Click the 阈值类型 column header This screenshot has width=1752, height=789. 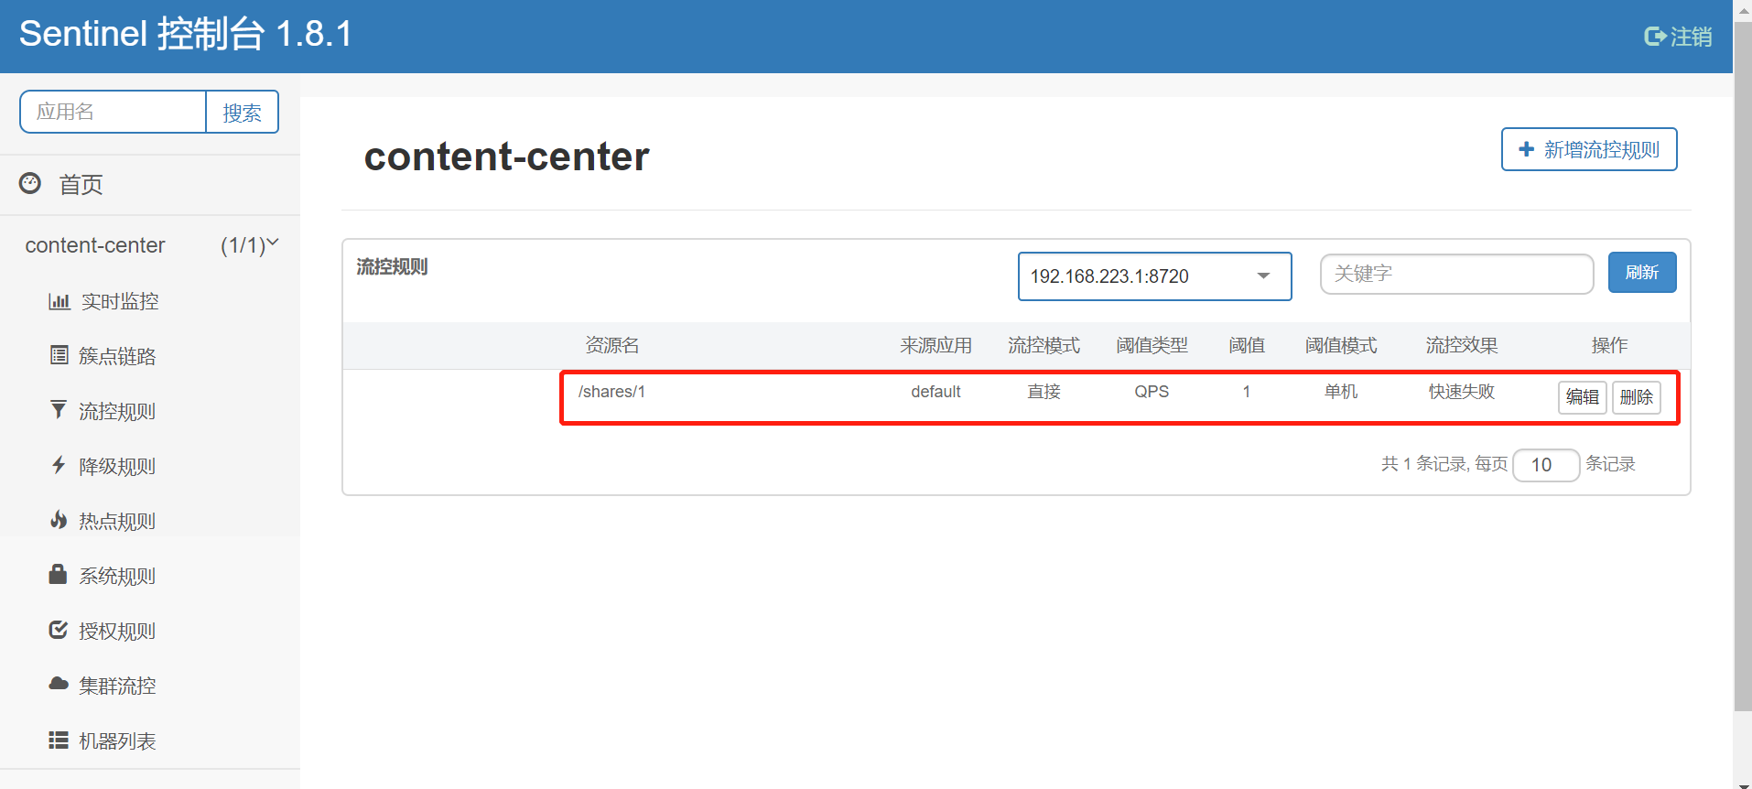(x=1152, y=345)
